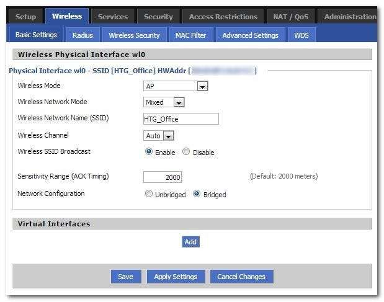Switch to the Administration tab
This screenshot has width=384, height=302.
(350, 17)
